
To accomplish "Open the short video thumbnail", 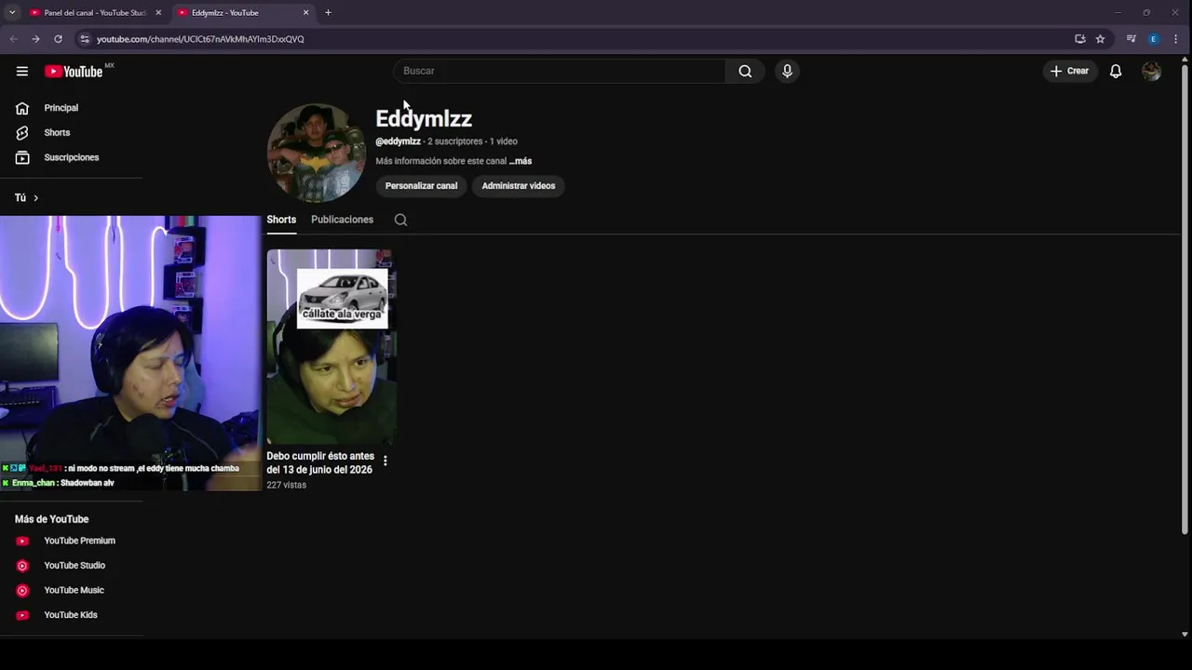I will tap(331, 347).
